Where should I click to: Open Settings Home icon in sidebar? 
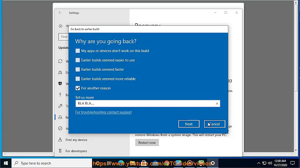(60, 26)
